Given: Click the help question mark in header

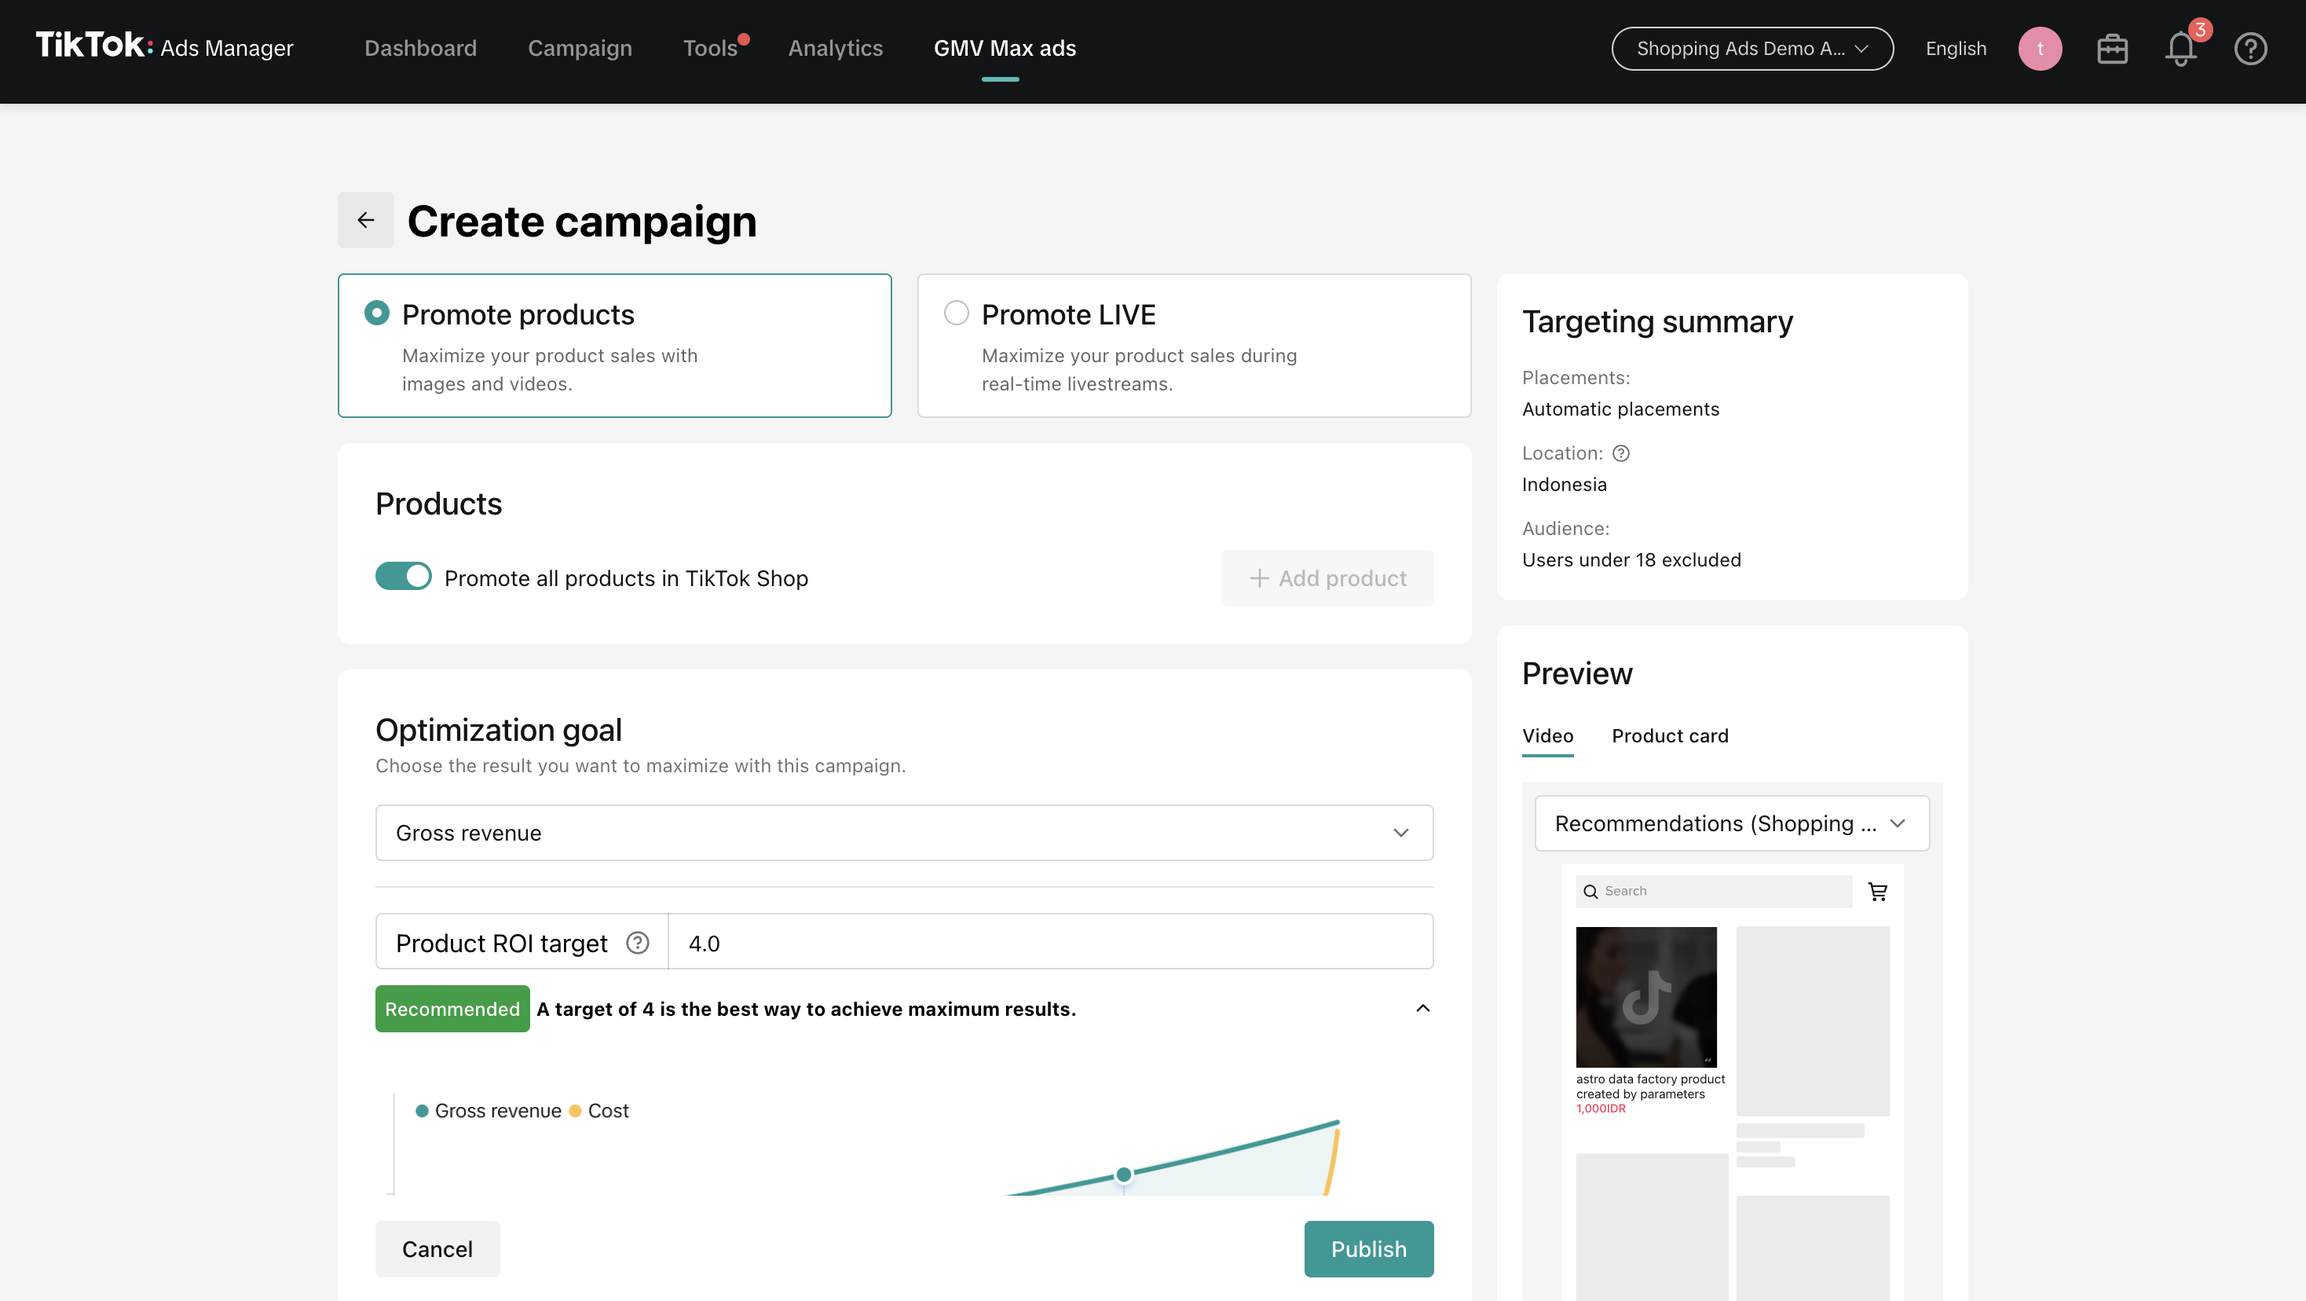Looking at the screenshot, I should coord(2249,49).
